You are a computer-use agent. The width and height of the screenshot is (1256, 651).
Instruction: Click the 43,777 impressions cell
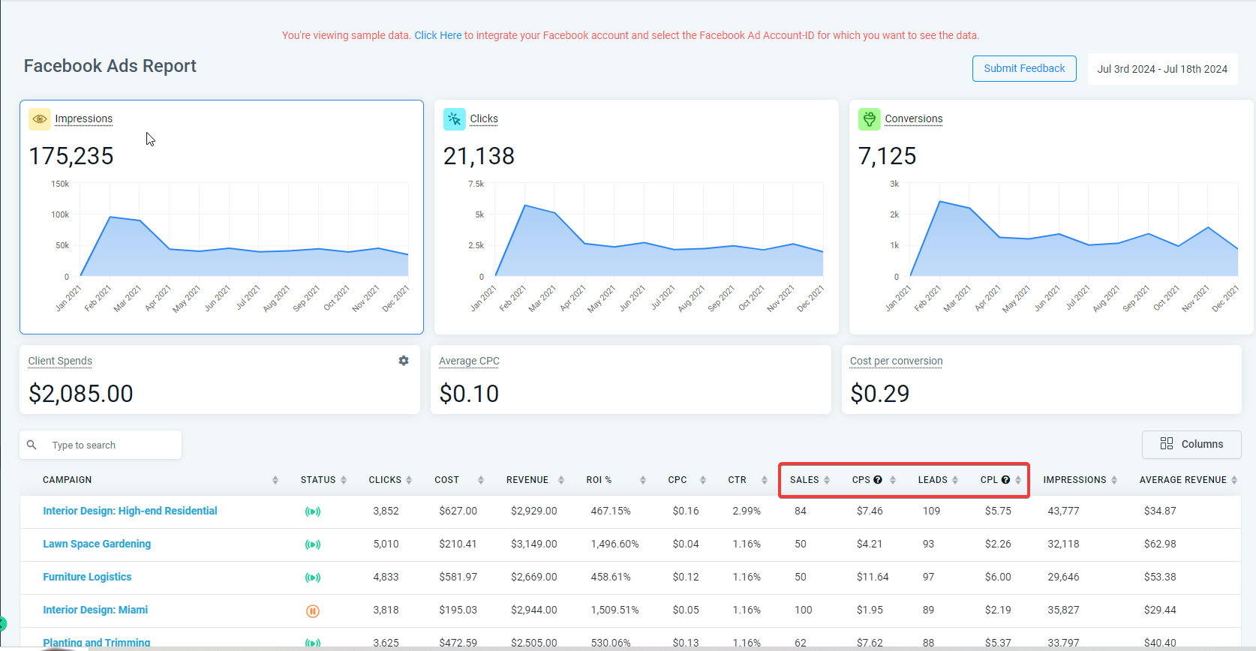[x=1063, y=511]
